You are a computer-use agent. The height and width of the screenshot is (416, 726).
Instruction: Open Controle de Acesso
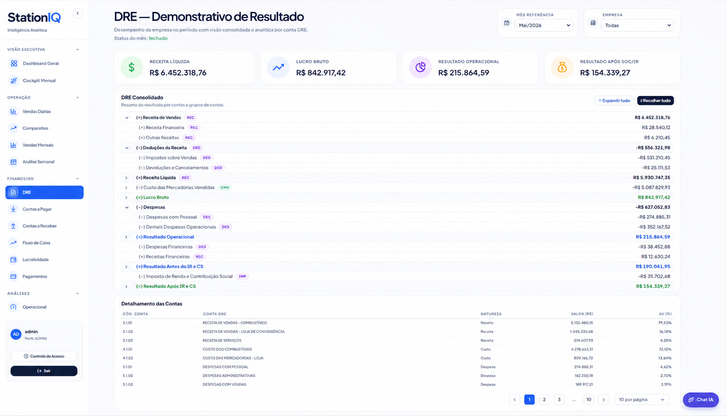(44, 356)
